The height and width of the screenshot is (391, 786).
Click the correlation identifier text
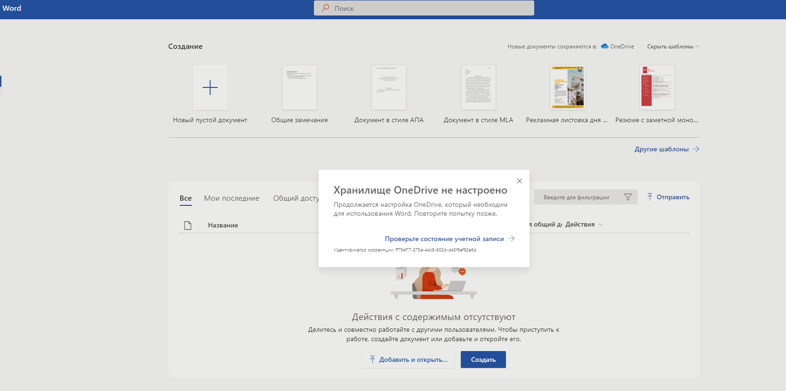405,250
